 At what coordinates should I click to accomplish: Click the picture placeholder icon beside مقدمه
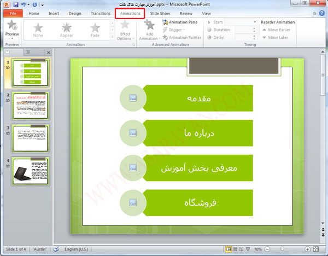tap(133, 98)
